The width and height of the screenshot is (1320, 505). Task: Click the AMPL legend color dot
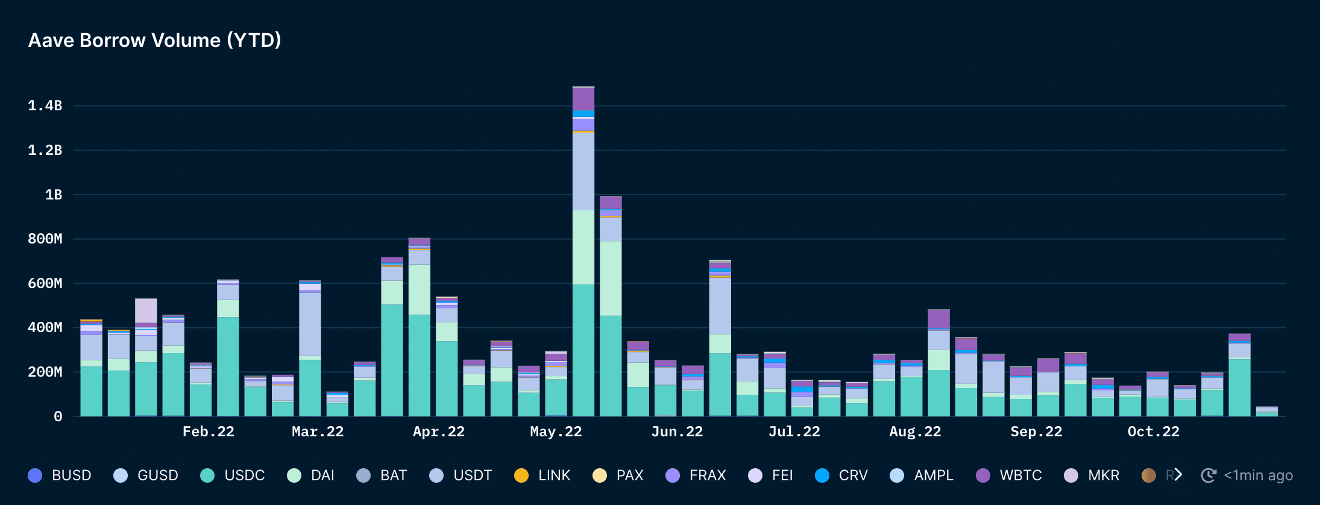tap(897, 475)
